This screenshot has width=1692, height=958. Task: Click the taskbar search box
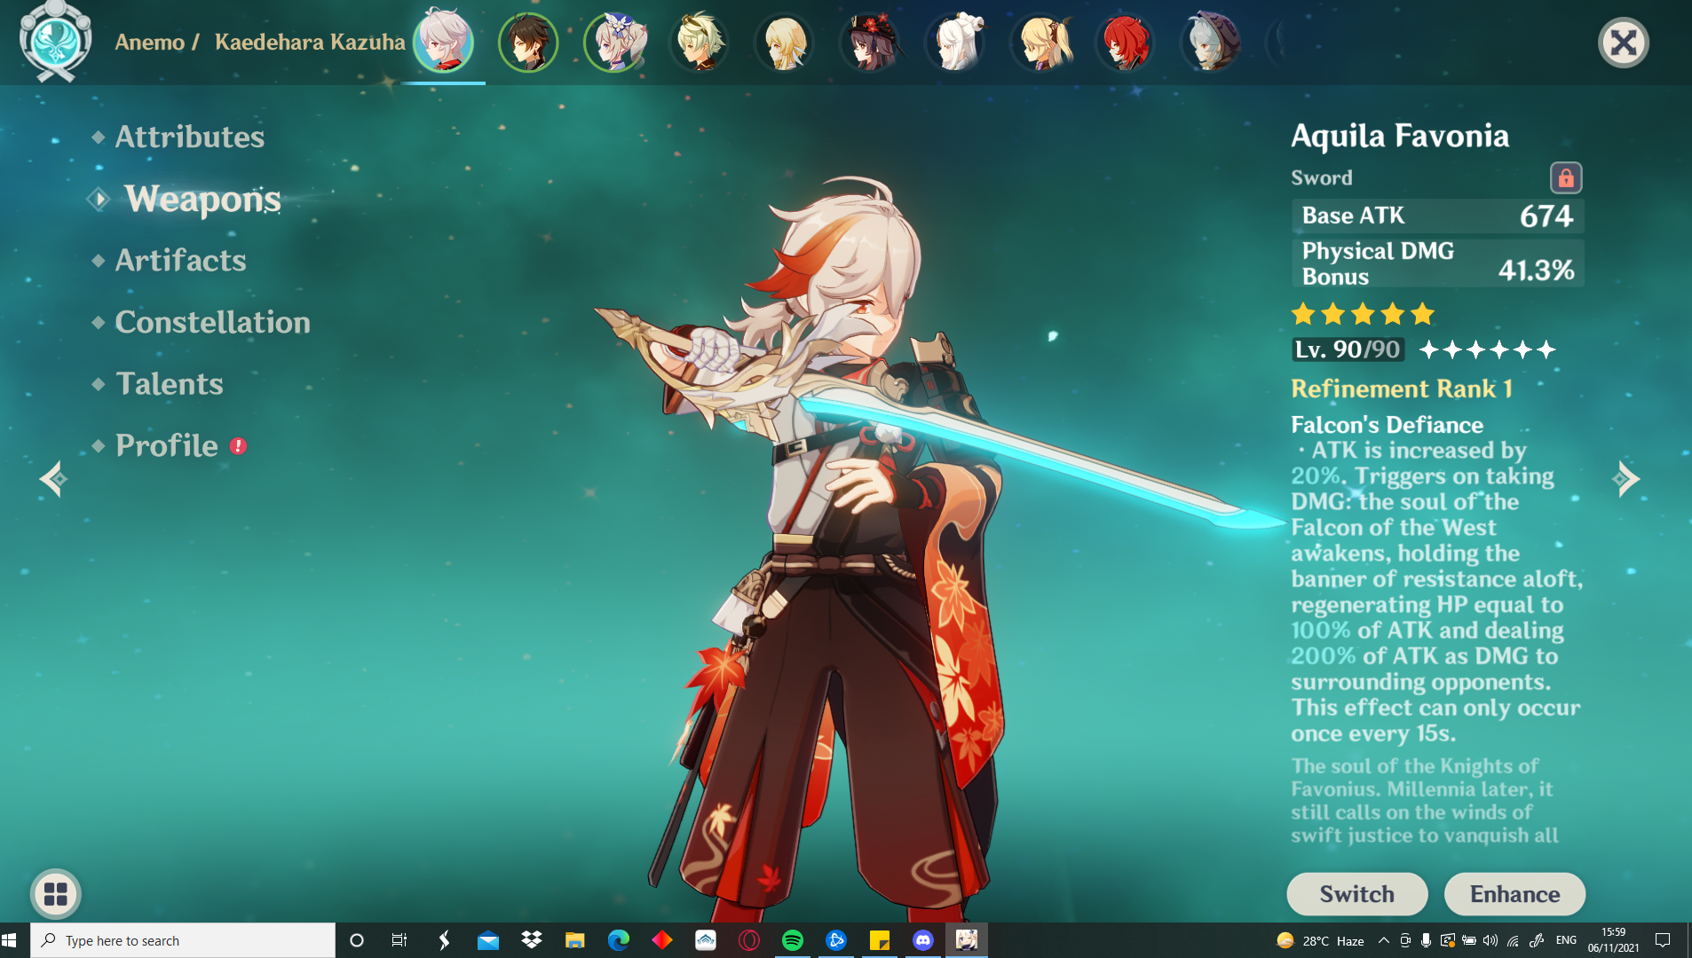point(183,940)
